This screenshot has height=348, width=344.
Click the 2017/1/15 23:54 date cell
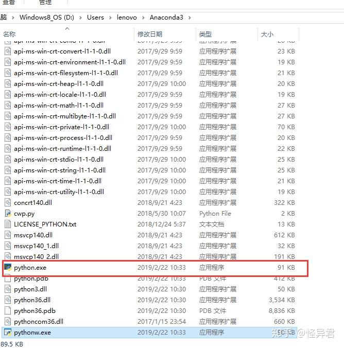pyautogui.click(x=162, y=322)
